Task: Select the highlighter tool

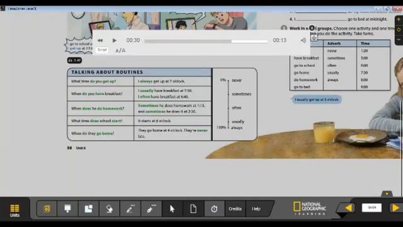Action: [151, 209]
